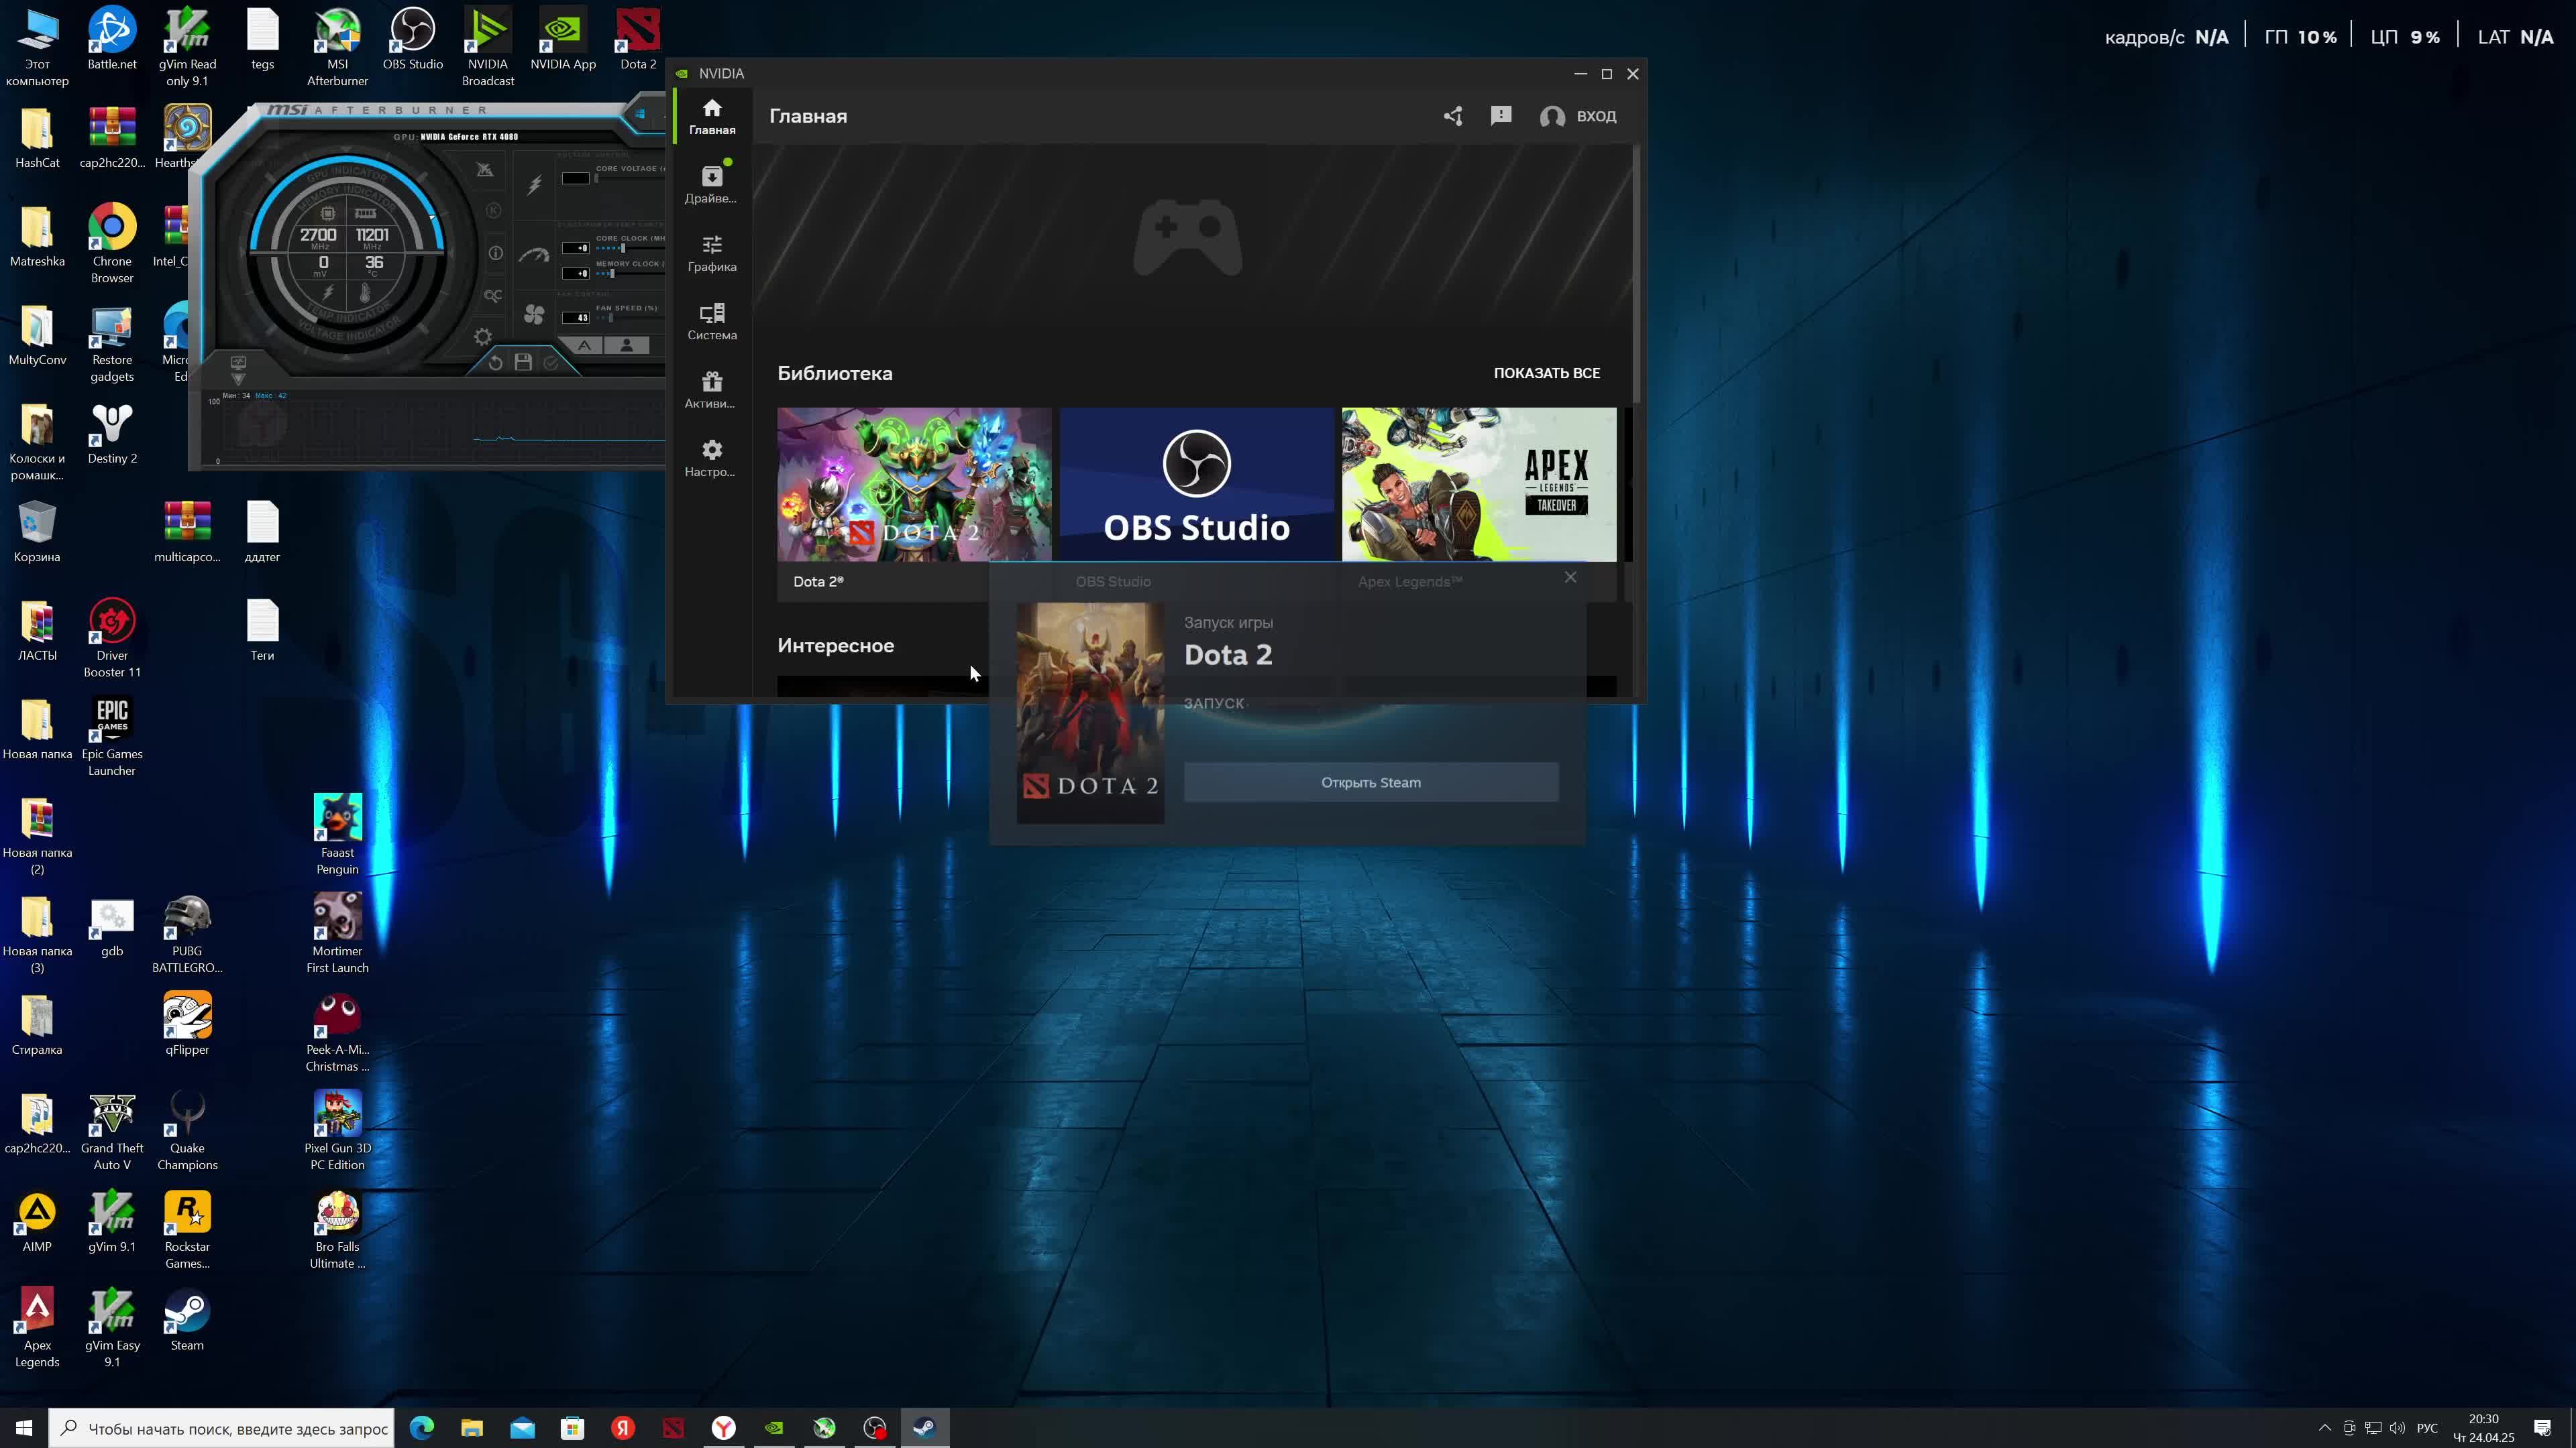
Task: Click the share icon in NVIDIA header
Action: point(1453,116)
